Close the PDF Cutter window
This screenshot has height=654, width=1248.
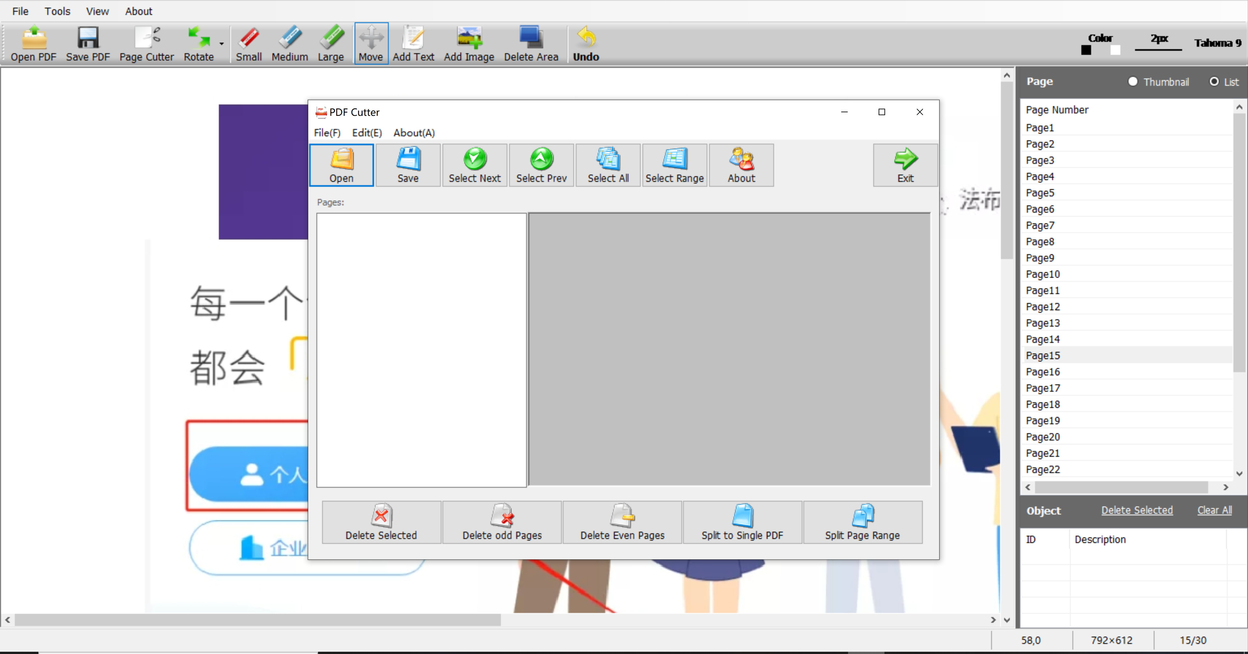tap(920, 112)
